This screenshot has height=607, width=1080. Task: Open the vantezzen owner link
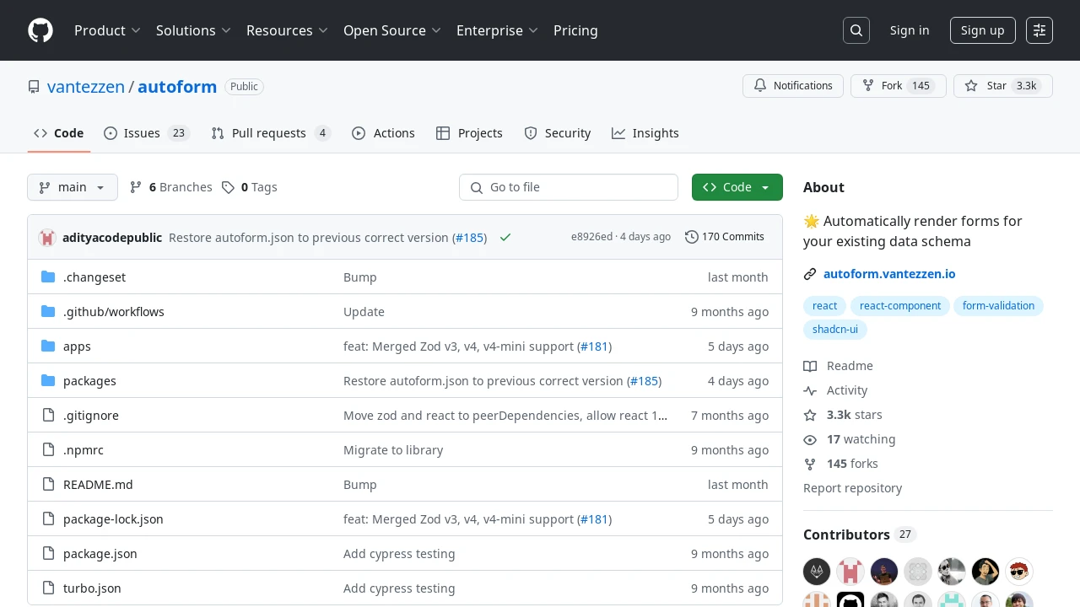[x=86, y=87]
